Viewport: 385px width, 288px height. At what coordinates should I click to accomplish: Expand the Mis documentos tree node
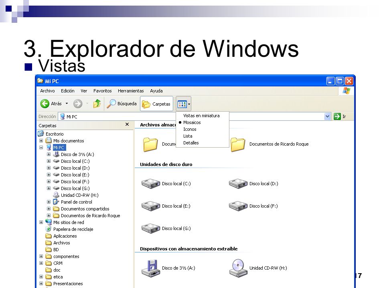(x=41, y=141)
